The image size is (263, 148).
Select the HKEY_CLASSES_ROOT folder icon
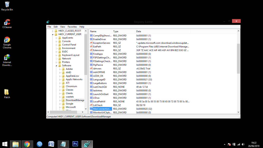pyautogui.click(x=56, y=31)
